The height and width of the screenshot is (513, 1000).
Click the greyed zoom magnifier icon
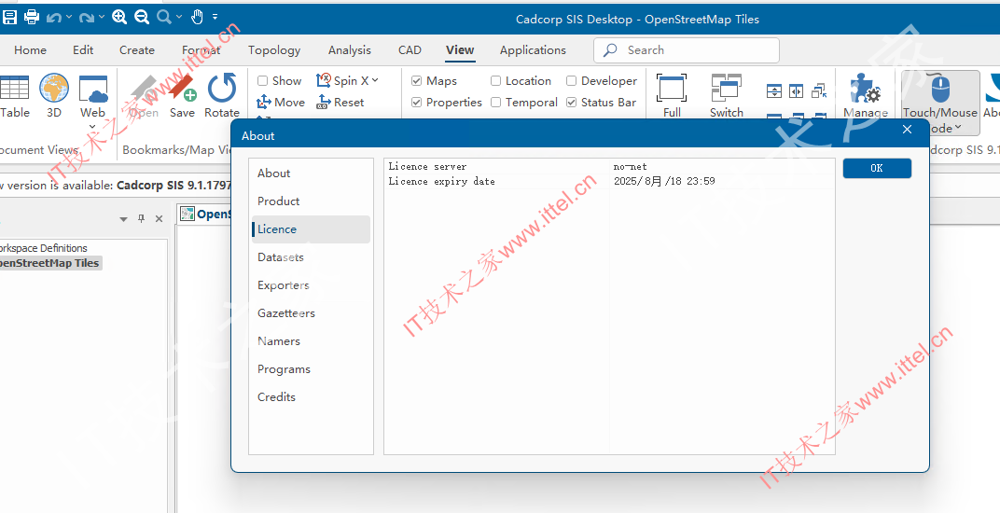164,17
